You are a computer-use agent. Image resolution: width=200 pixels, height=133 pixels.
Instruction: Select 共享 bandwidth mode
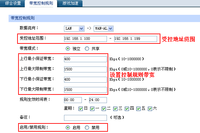tap(87, 49)
